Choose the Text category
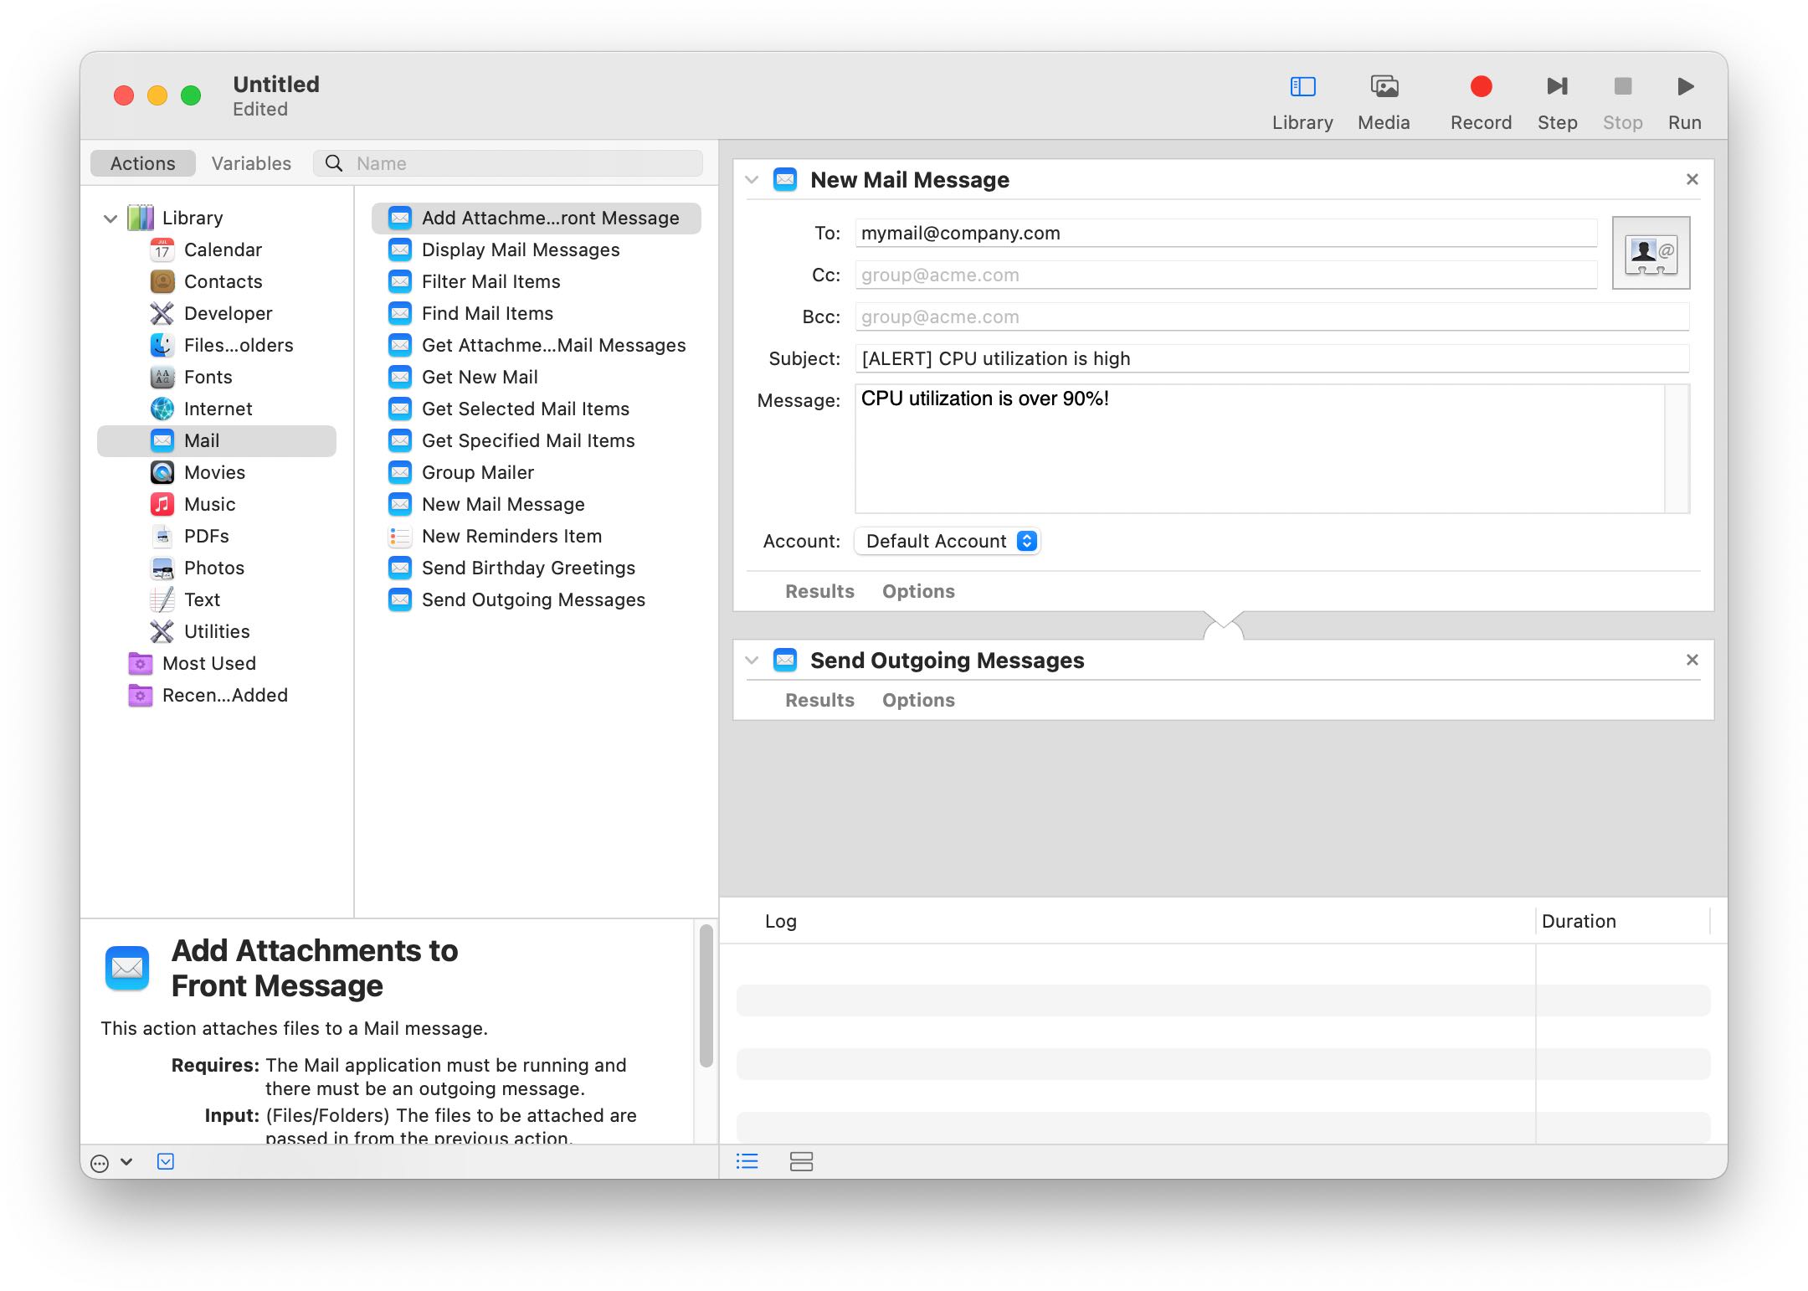Screen dimensions: 1808x1291 (218, 599)
